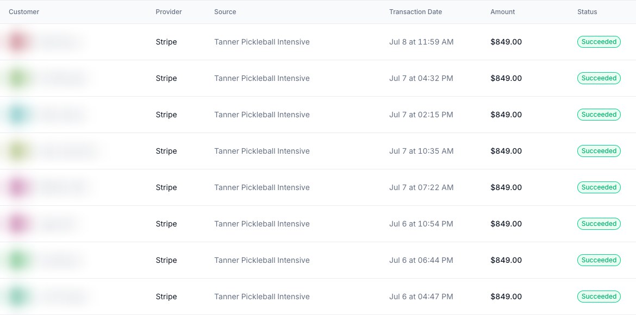Click Stripe provider in Jul 6 10:54 PM row
This screenshot has height=315, width=636.
pos(166,224)
